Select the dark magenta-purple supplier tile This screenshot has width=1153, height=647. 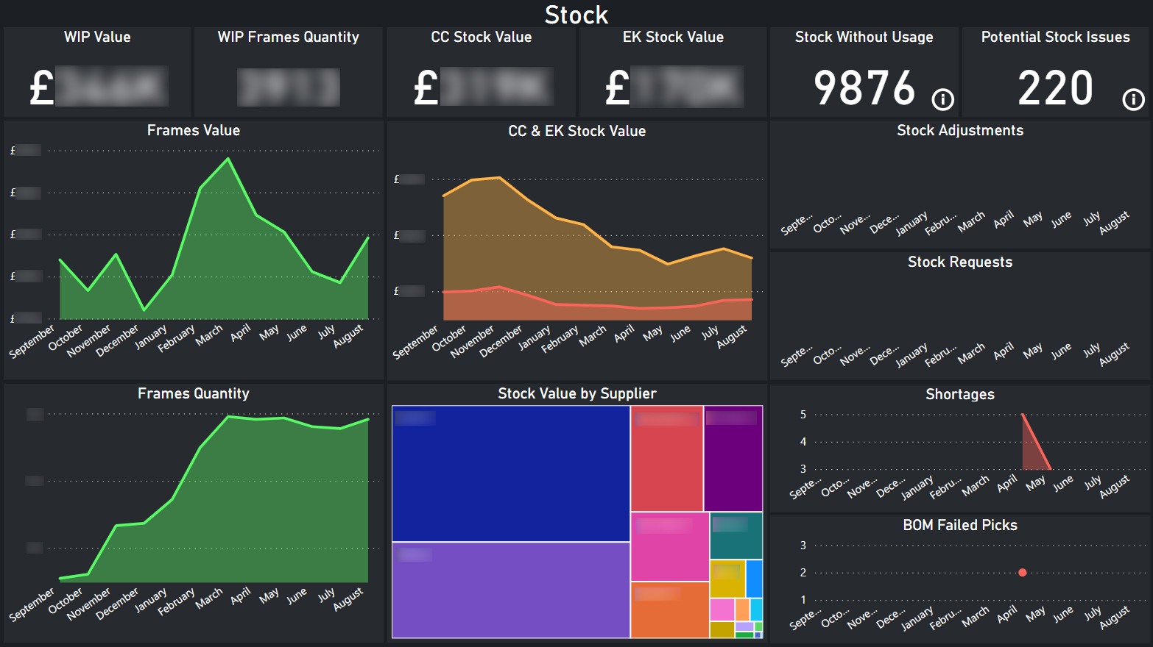pos(733,459)
